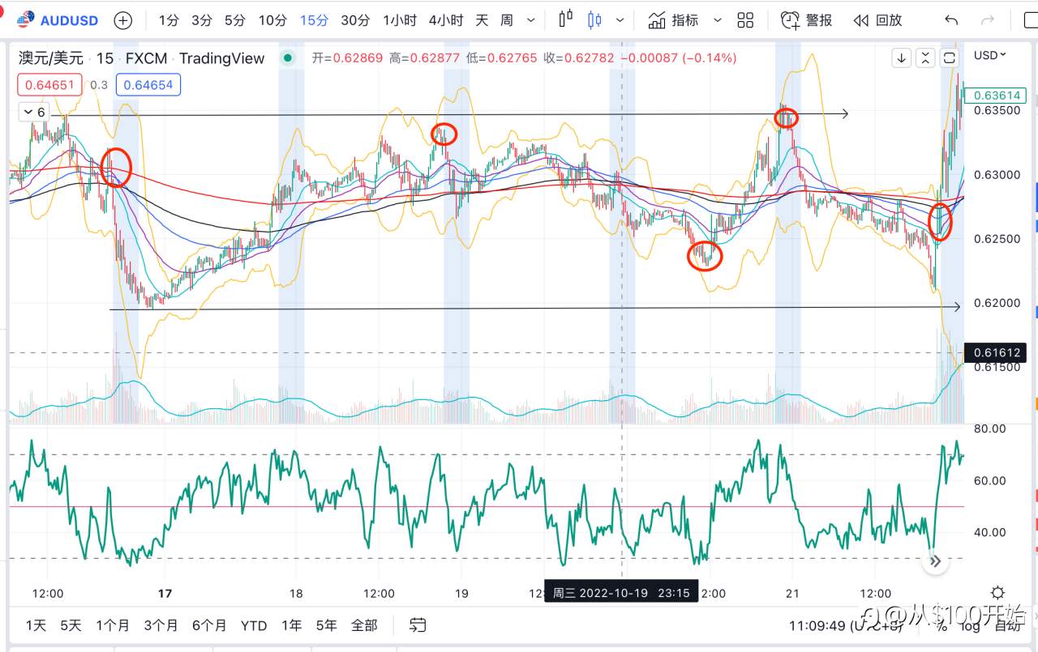1038x652 pixels.
Task: Expand the time interval dropdown chevron
Action: tap(531, 20)
